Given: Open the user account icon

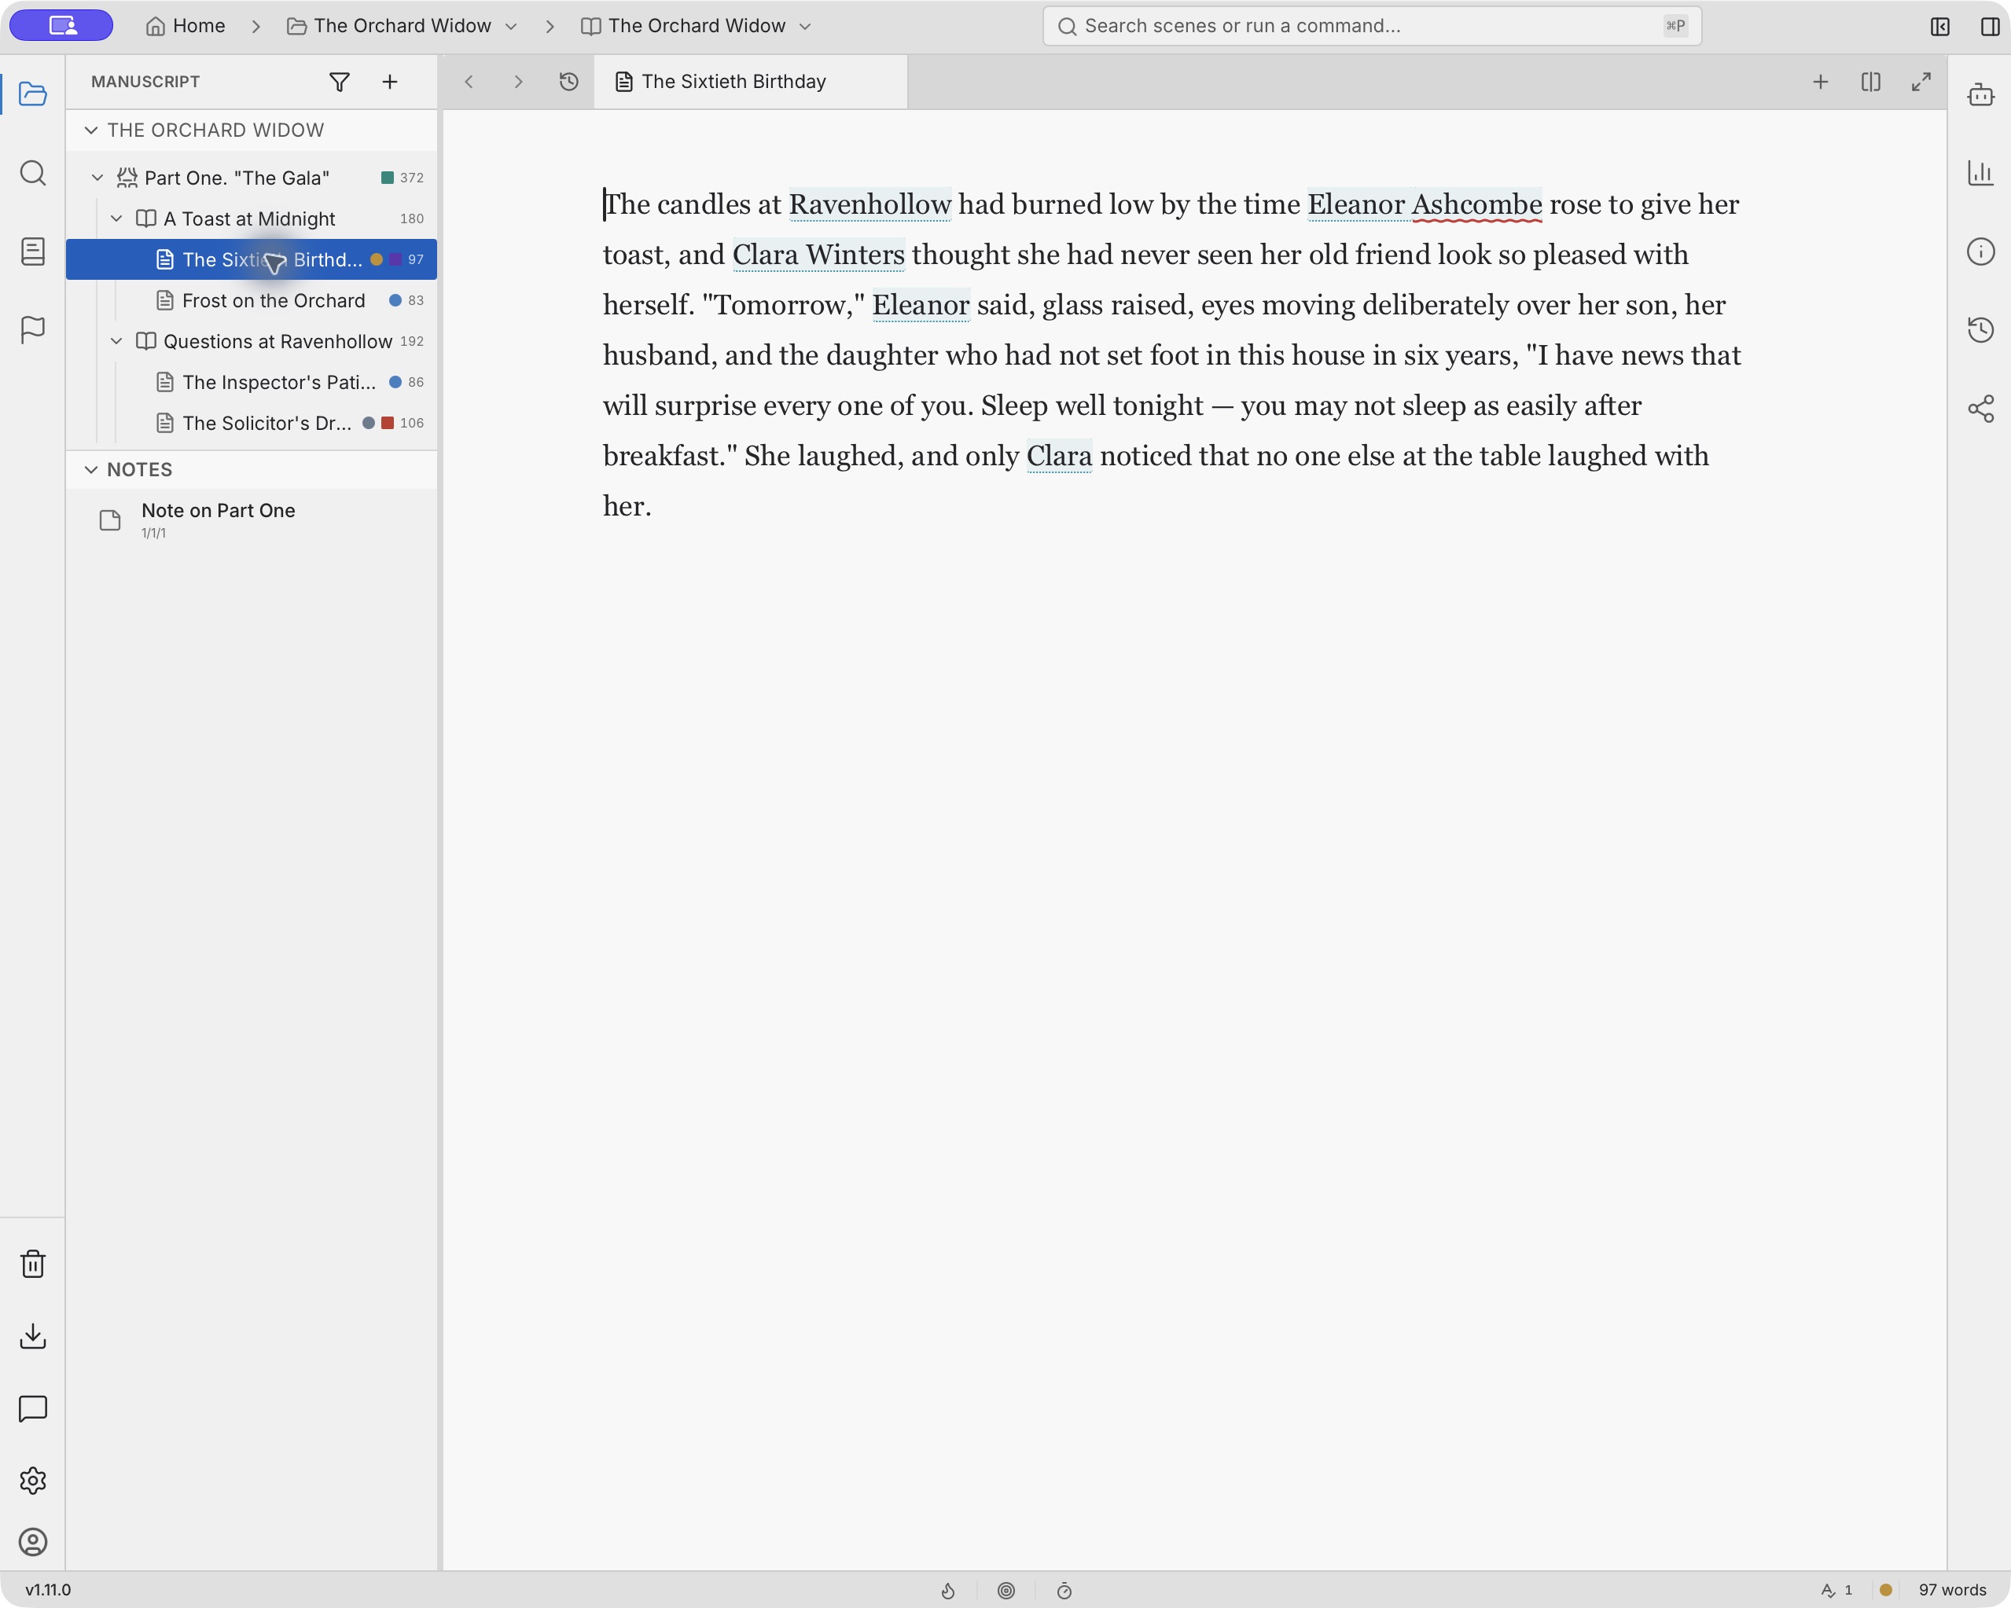Looking at the screenshot, I should tap(33, 1542).
